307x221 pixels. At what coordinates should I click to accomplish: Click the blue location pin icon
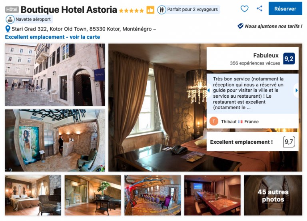(8, 29)
